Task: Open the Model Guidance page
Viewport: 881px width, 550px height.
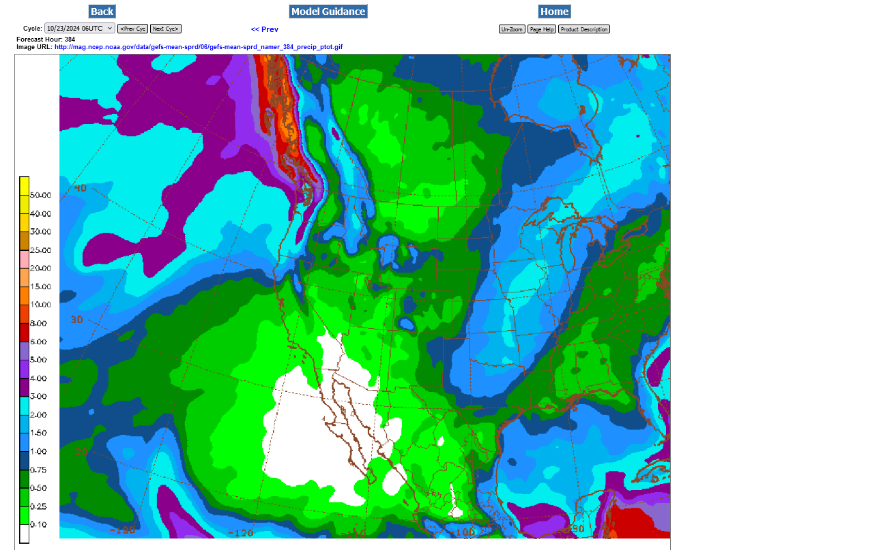Action: click(328, 12)
